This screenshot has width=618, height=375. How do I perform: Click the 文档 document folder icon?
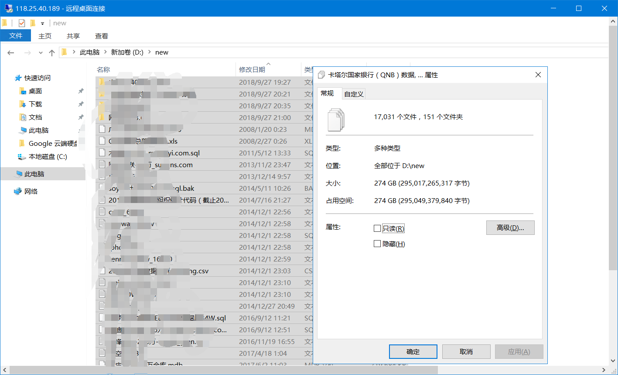click(x=23, y=117)
